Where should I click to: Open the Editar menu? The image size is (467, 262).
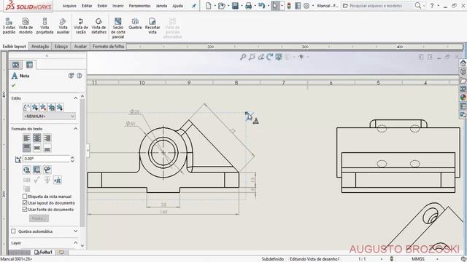click(87, 6)
